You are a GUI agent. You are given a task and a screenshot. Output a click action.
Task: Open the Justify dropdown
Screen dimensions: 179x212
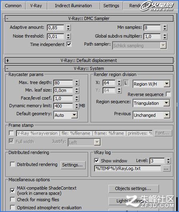point(84,142)
